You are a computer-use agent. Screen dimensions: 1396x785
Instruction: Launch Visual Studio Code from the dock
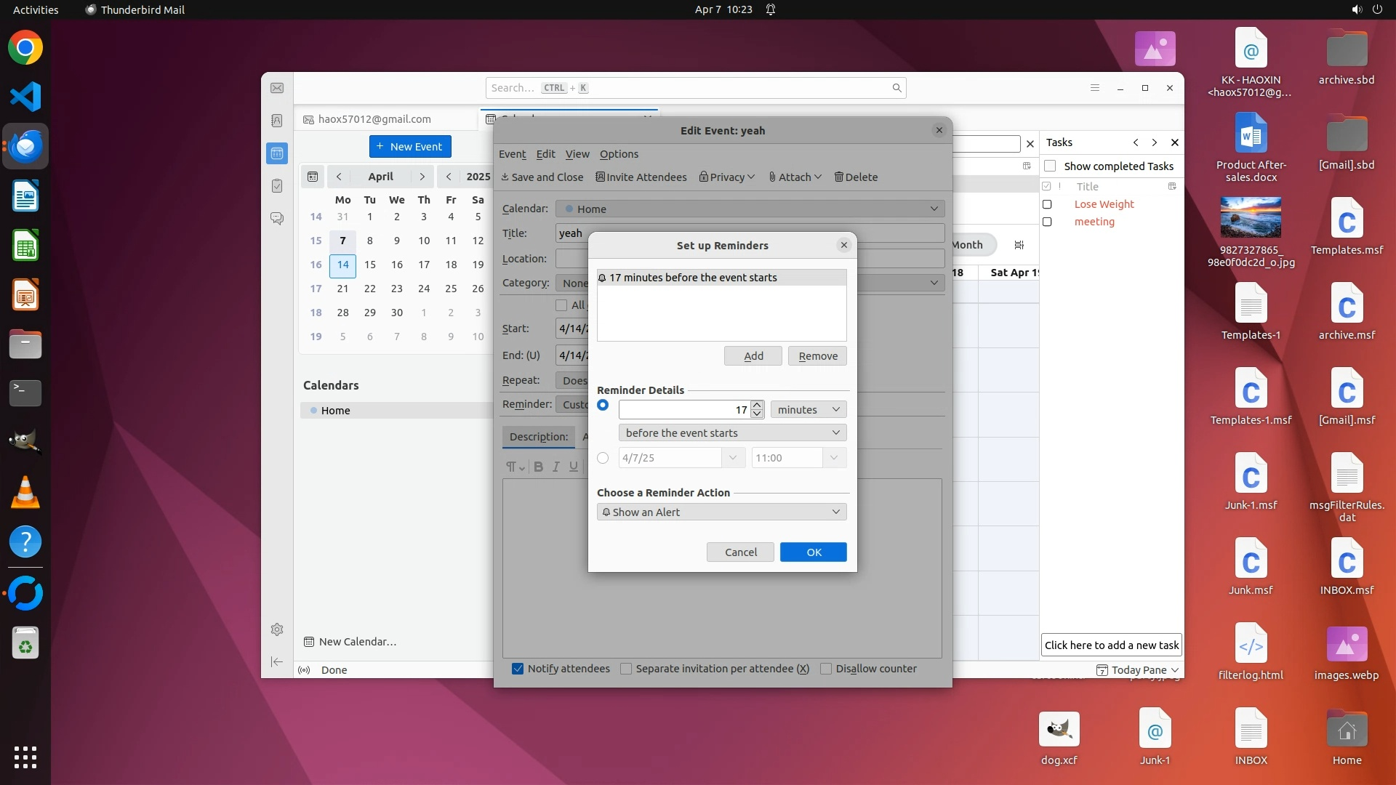pyautogui.click(x=25, y=97)
